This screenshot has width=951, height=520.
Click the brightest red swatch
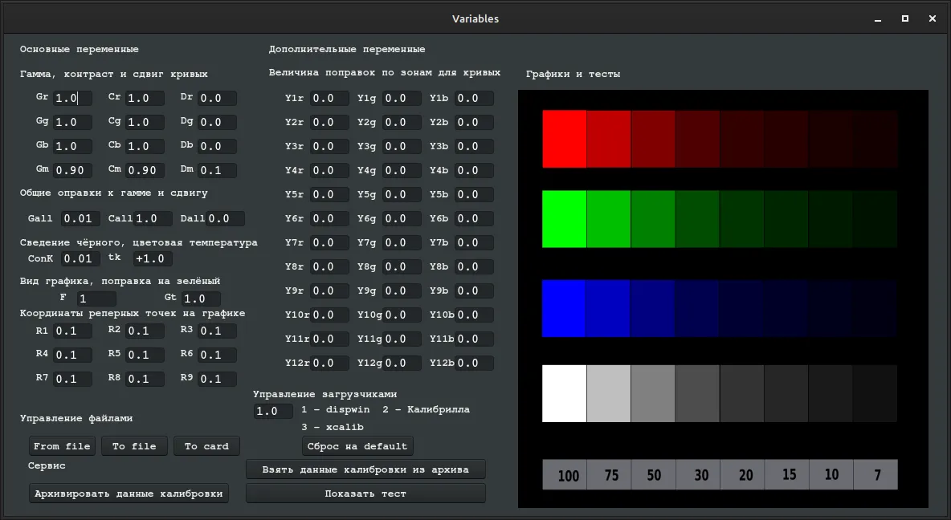click(x=564, y=139)
